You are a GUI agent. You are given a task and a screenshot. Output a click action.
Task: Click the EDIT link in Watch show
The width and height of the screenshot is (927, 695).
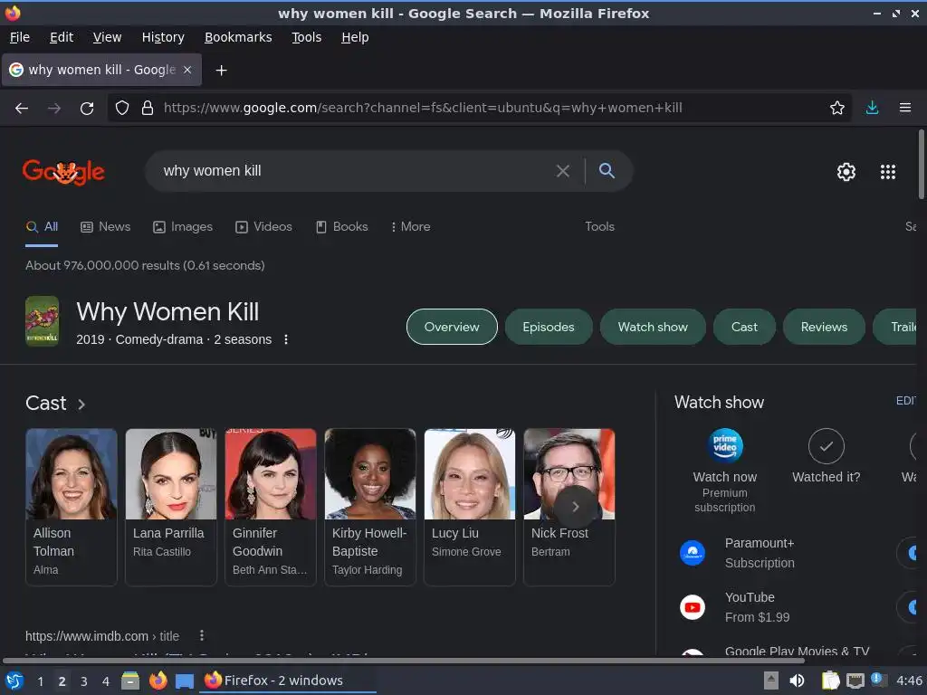[x=905, y=401]
